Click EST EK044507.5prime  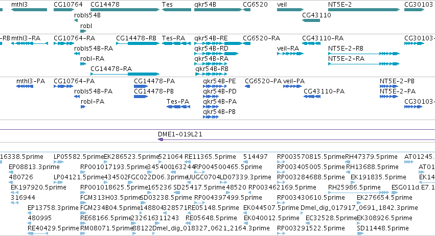245,213
